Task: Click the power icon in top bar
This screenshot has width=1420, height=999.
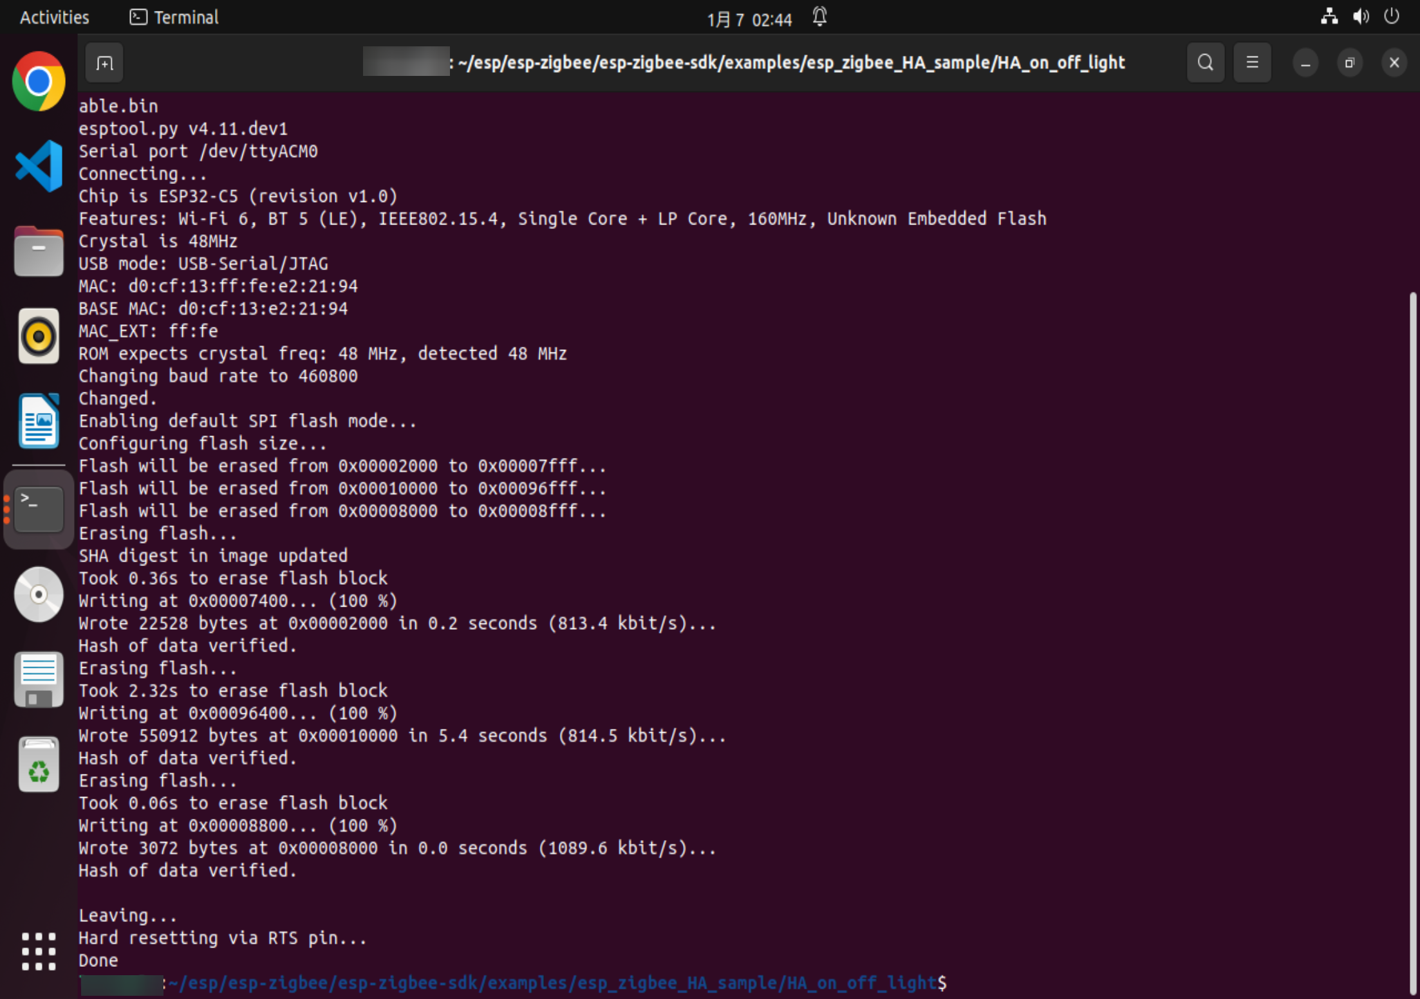Action: click(1391, 17)
